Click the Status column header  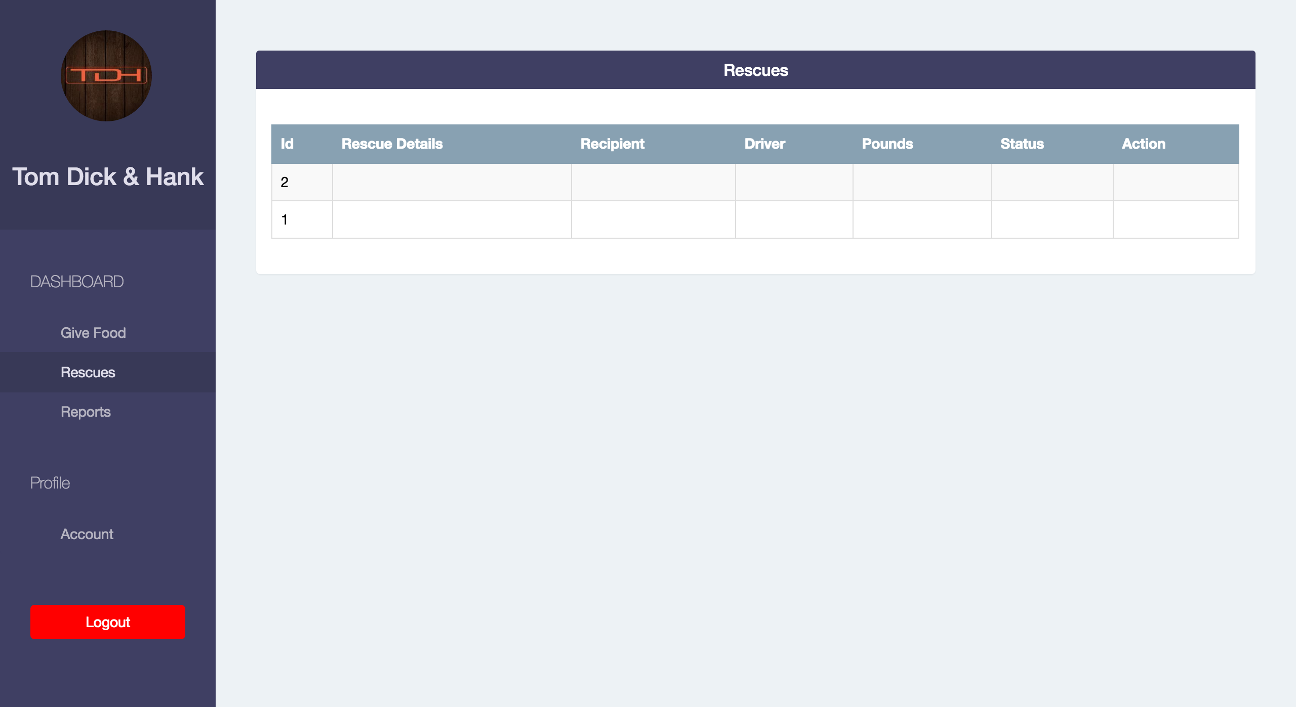tap(1052, 144)
